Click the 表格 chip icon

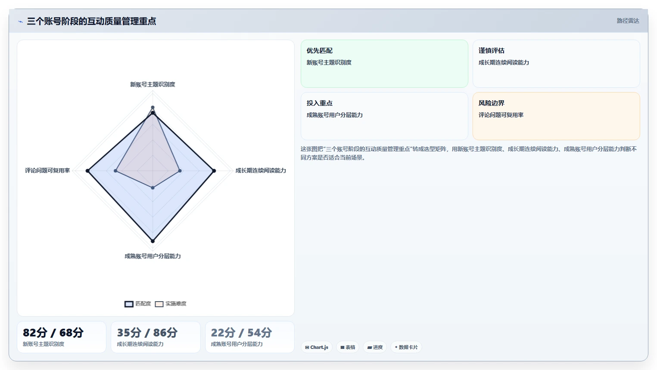click(343, 347)
